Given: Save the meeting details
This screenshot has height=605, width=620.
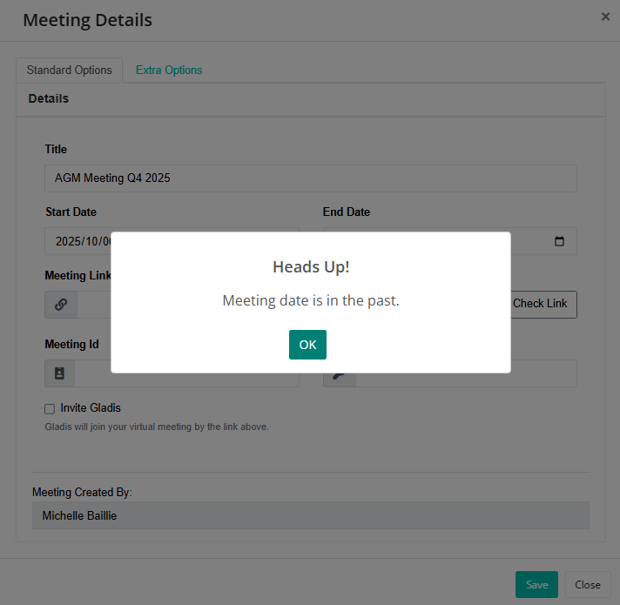Looking at the screenshot, I should 536,584.
